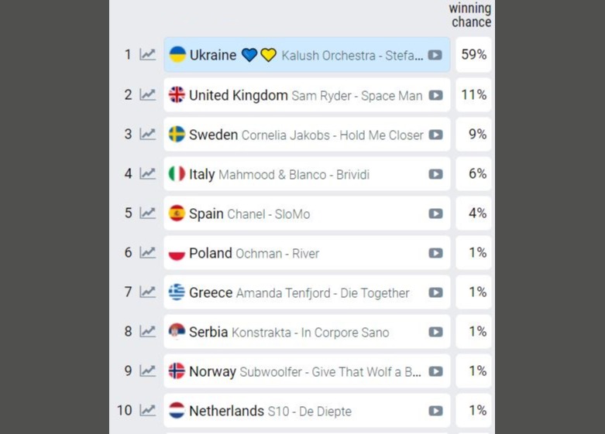The width and height of the screenshot is (605, 434).
Task: Click the trend chart icon next to Netherlands
Action: pos(147,410)
